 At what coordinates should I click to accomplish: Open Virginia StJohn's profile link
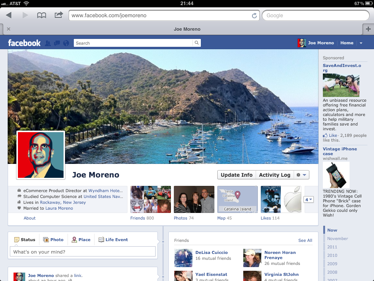tap(282, 274)
